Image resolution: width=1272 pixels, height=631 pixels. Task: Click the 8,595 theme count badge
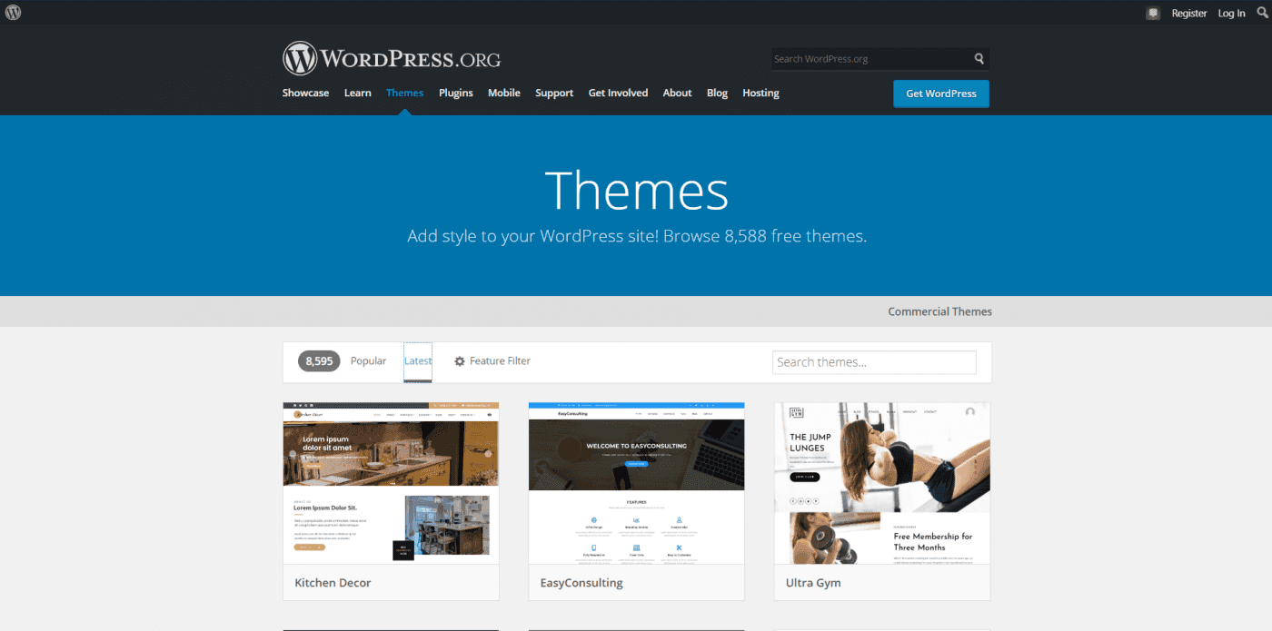[x=319, y=361]
